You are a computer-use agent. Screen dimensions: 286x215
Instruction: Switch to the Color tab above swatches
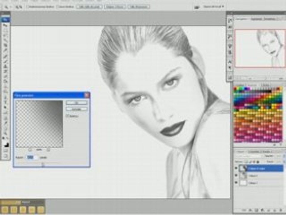point(240,85)
